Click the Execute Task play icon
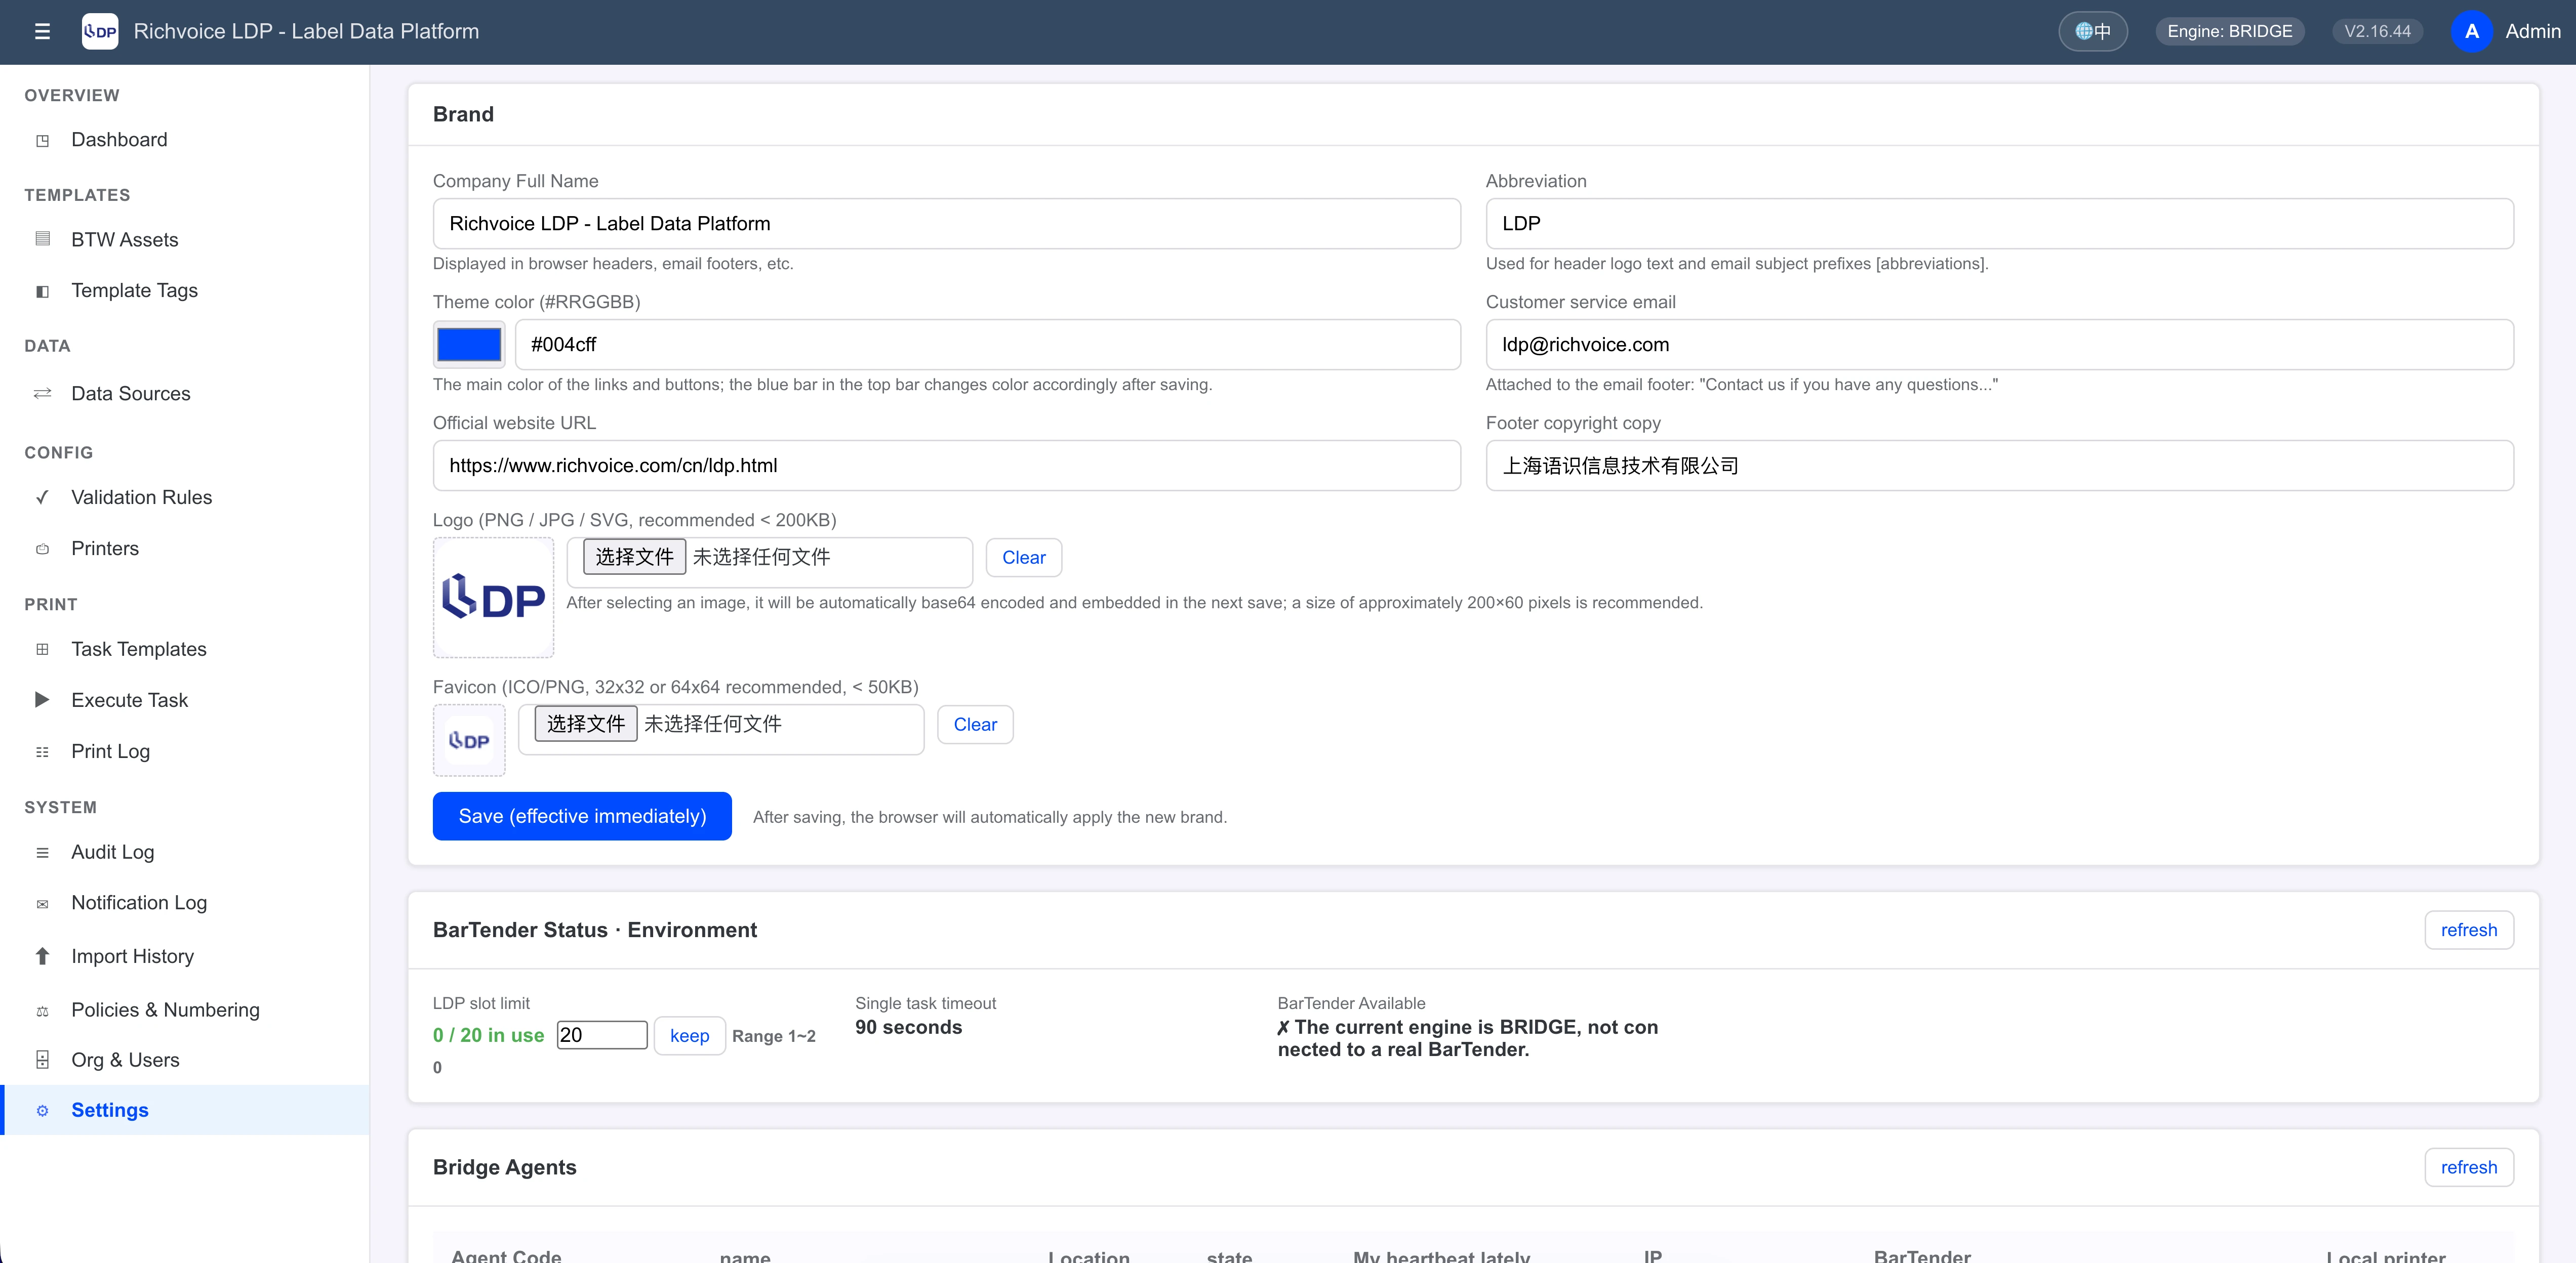Image resolution: width=2576 pixels, height=1263 pixels. (42, 700)
